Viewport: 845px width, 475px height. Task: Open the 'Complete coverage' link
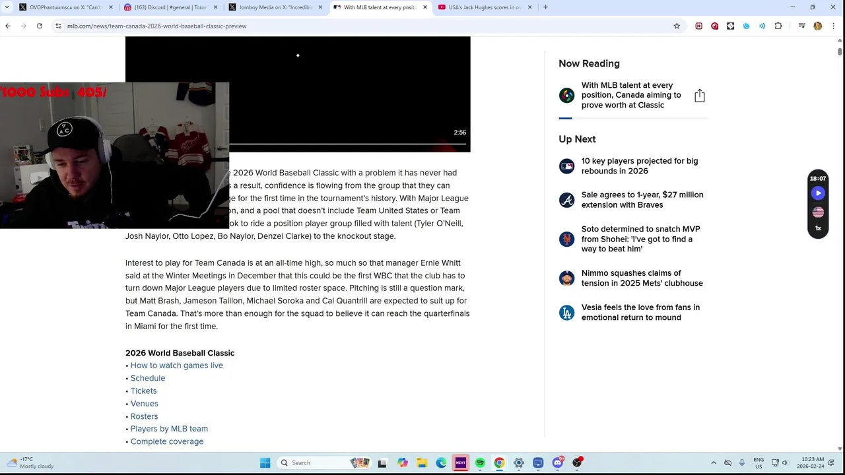tap(166, 441)
